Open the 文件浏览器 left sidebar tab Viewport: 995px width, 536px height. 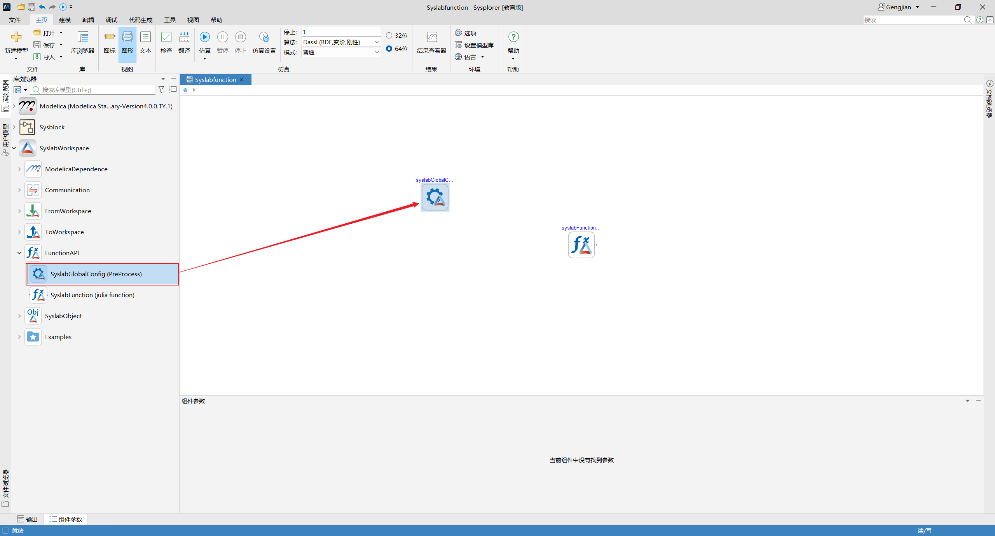(5, 488)
